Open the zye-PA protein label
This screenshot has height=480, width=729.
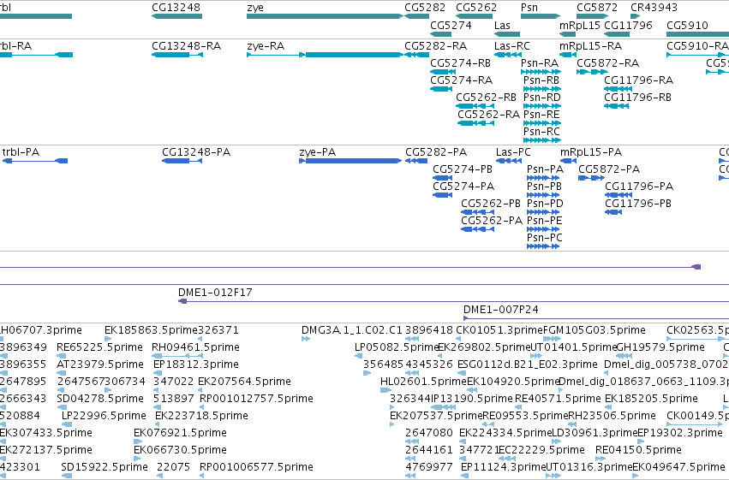(318, 152)
